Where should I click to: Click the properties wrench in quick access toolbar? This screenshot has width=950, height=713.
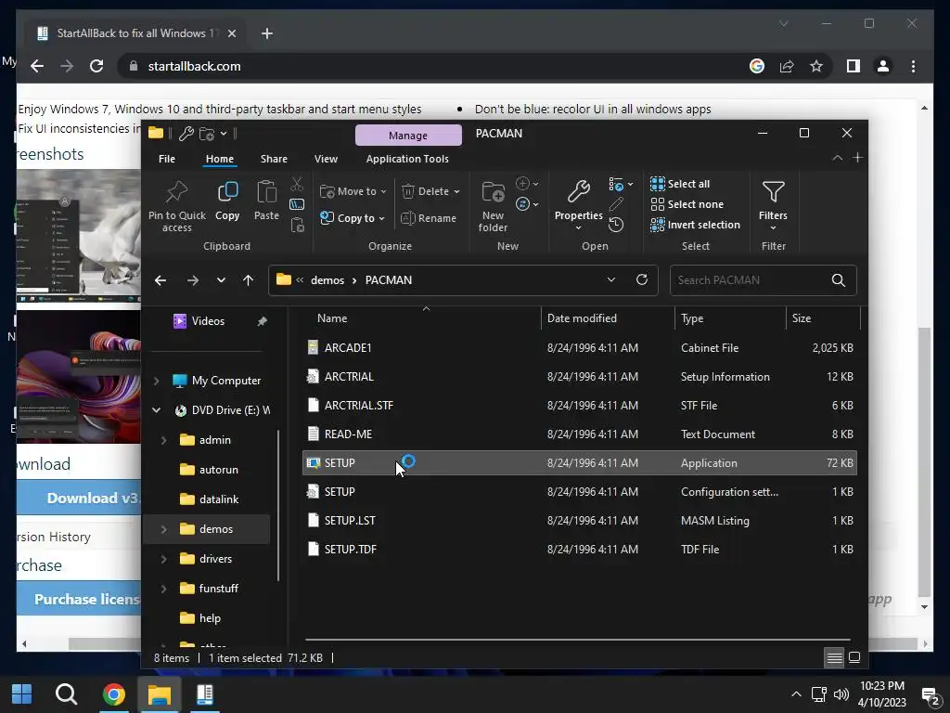point(186,134)
